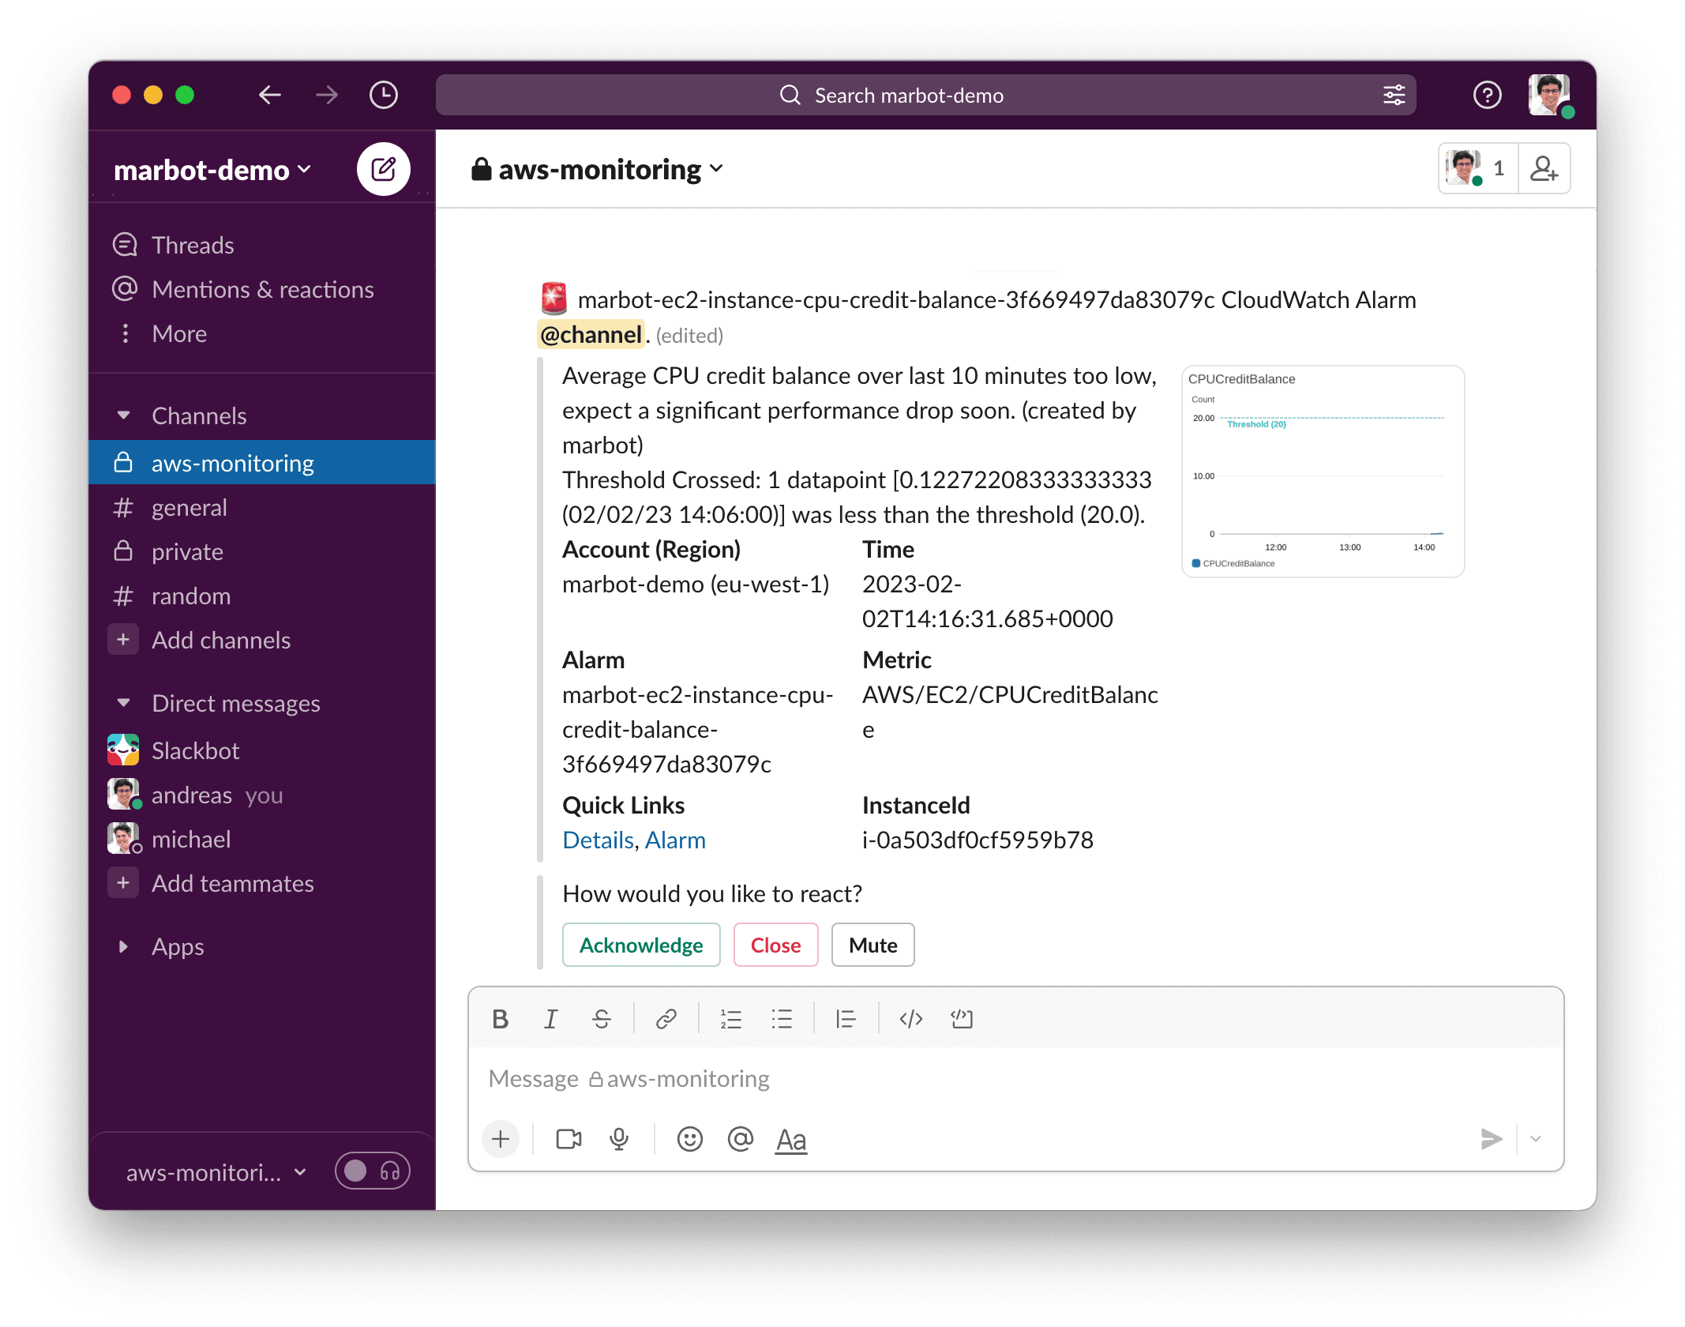Select the aws-monitoring channel in sidebar
The width and height of the screenshot is (1685, 1327).
262,463
